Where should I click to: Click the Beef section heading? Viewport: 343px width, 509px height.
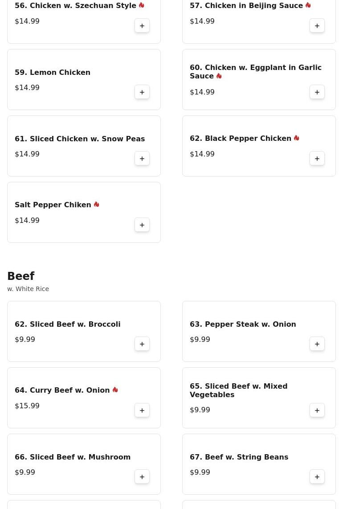(21, 276)
